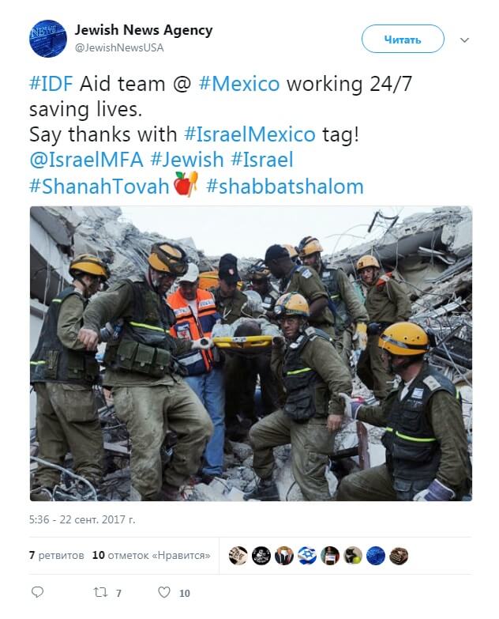Open the tweet timestamp 22 сент. 2017
This screenshot has width=499, height=619.
(82, 519)
